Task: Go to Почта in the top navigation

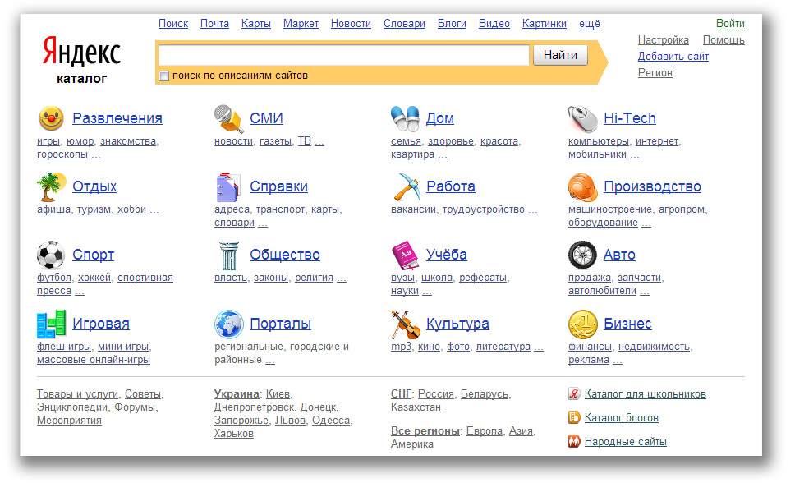Action: (x=214, y=24)
